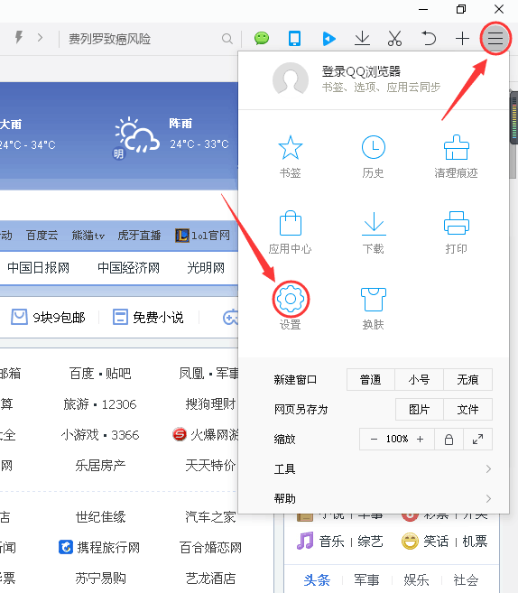Open 小游戏 · 3366 link
This screenshot has width=518, height=593.
tap(100, 434)
